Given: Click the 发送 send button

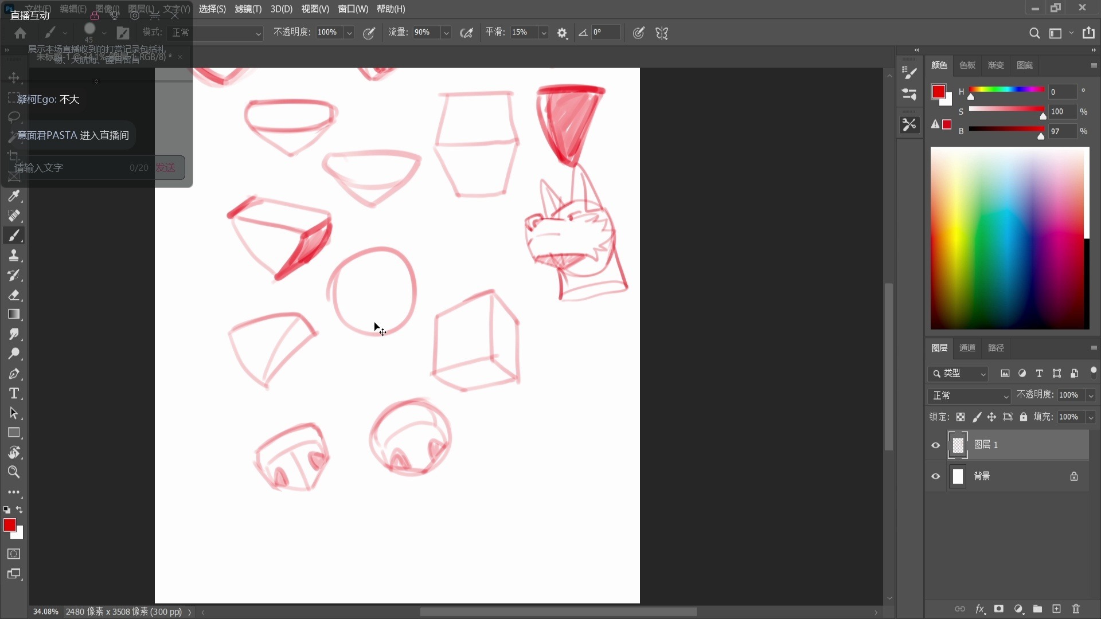Looking at the screenshot, I should (166, 167).
